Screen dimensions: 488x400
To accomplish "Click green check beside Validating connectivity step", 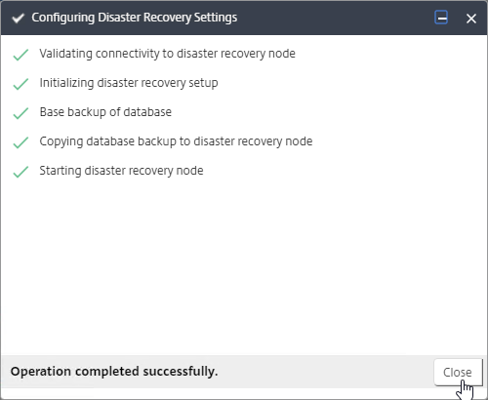I will click(20, 55).
